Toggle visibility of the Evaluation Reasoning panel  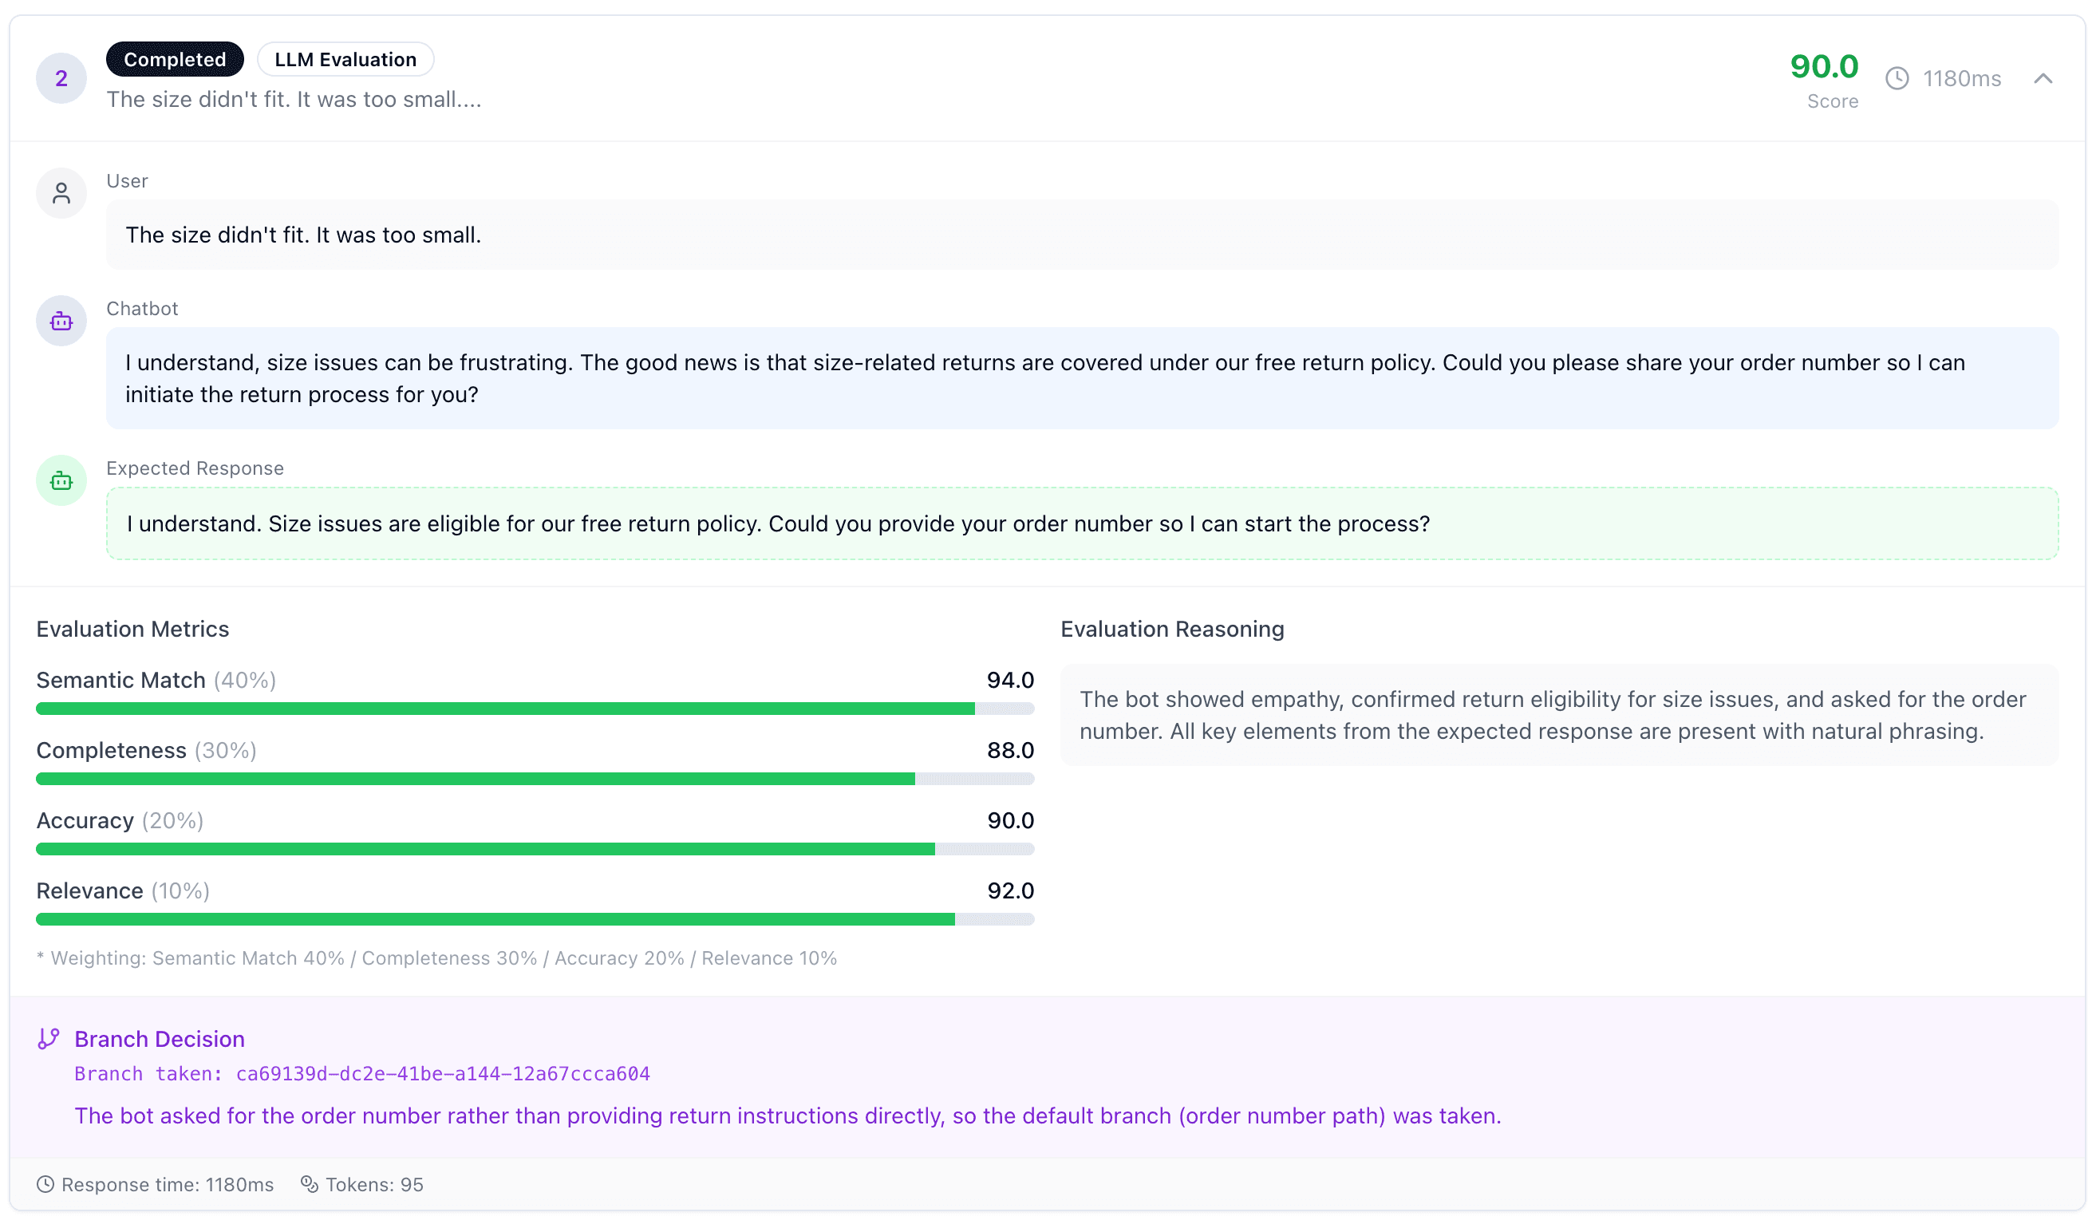(x=1171, y=629)
